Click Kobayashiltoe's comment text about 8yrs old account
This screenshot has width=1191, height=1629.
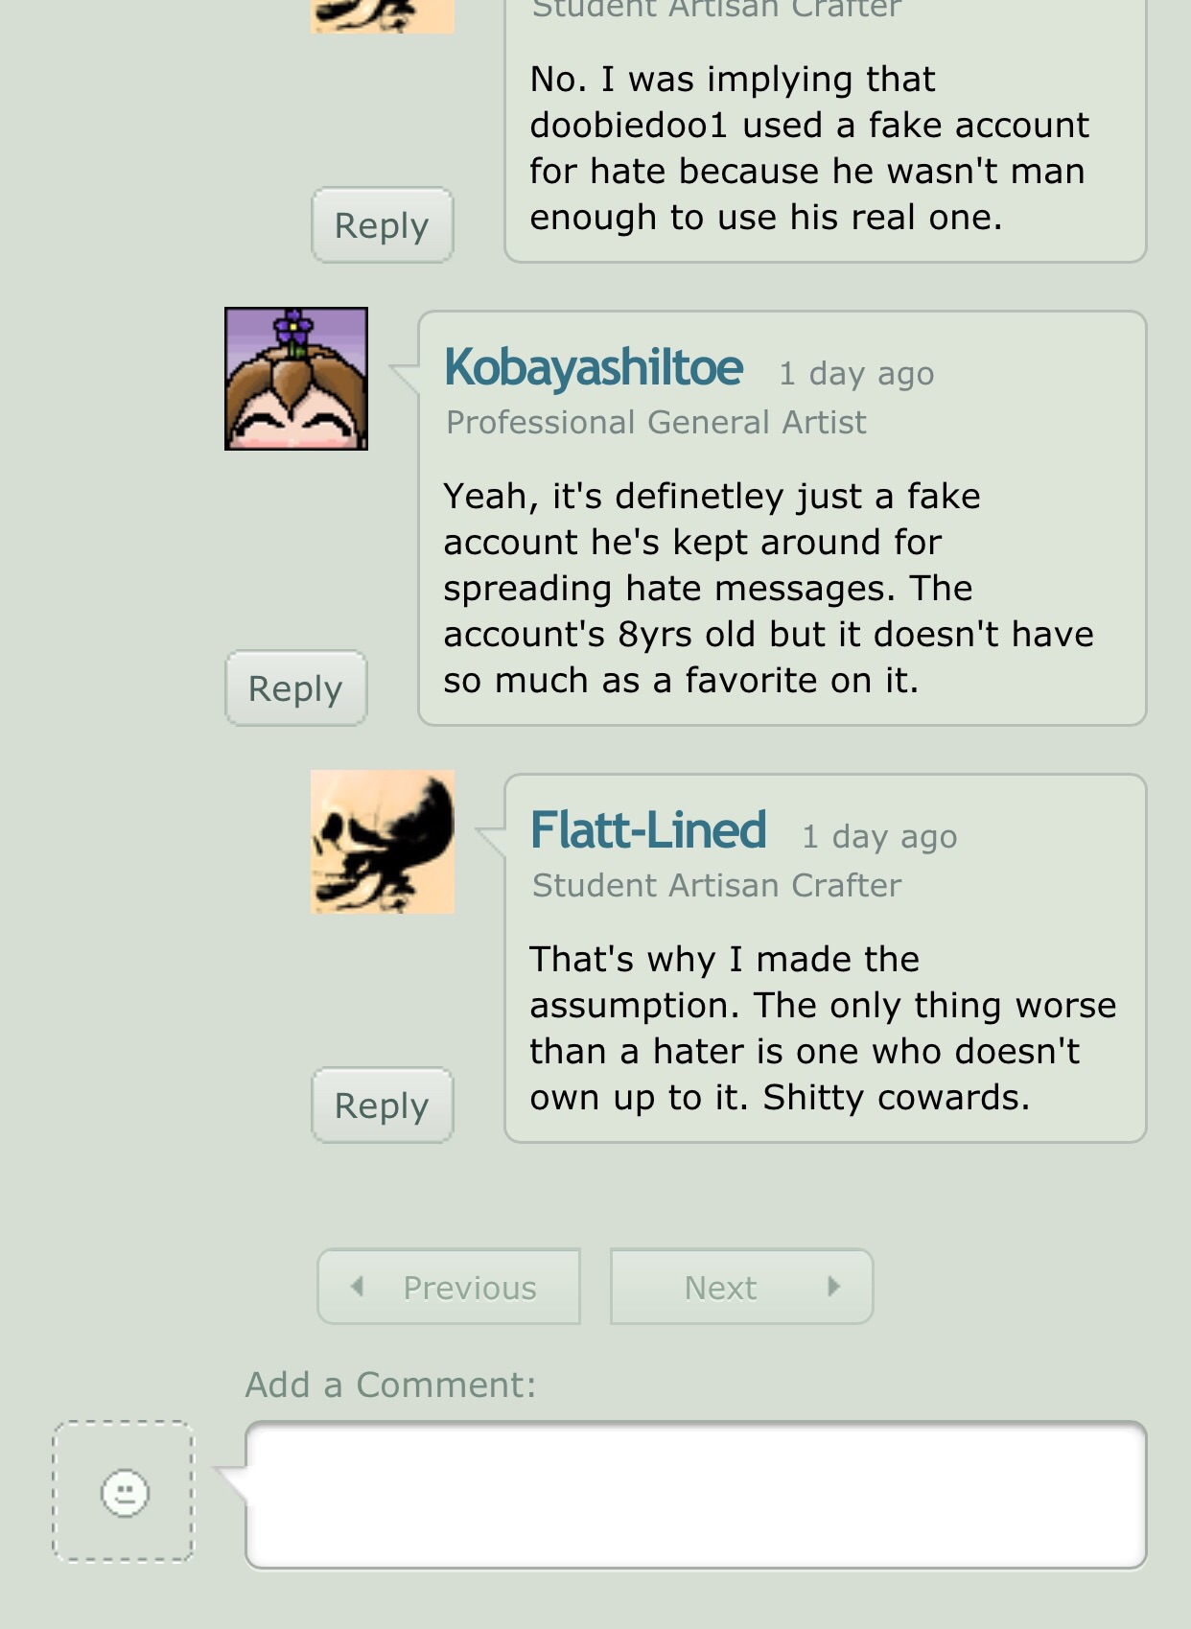point(768,588)
